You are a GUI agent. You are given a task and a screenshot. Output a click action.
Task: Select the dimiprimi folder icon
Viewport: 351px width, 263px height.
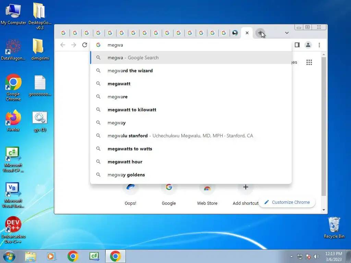tap(40, 49)
